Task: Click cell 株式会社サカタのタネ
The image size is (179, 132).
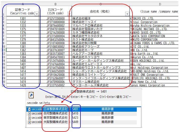Action: coord(101,36)
